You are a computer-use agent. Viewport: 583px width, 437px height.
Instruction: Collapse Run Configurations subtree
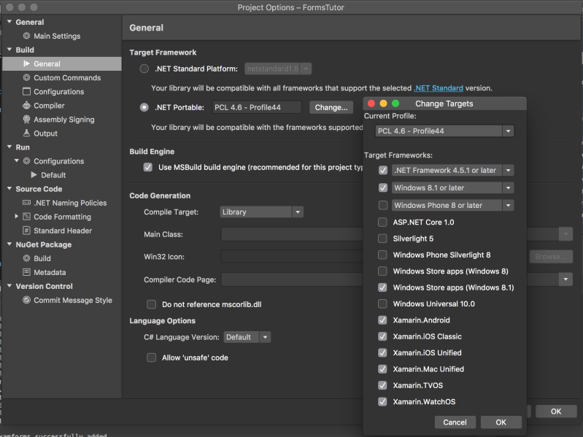(16, 161)
